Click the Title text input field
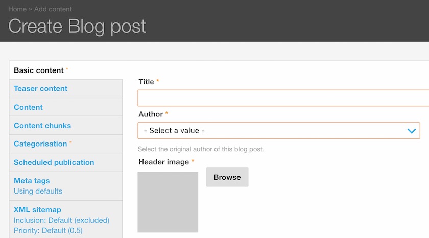This screenshot has height=238, width=429. point(283,98)
